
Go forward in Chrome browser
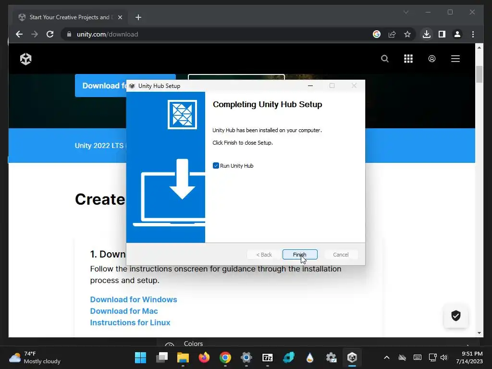point(35,34)
